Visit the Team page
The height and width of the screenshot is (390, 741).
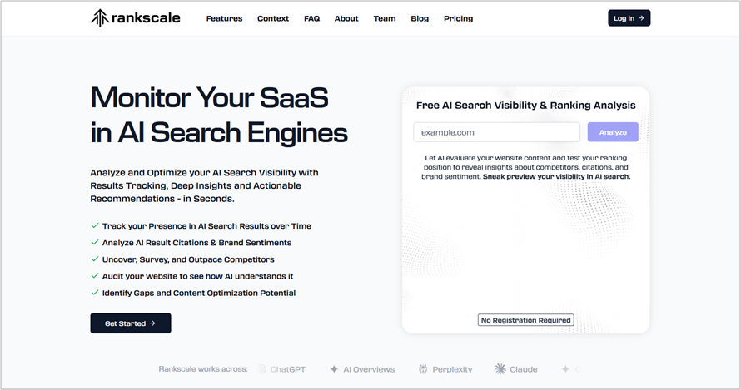[384, 18]
